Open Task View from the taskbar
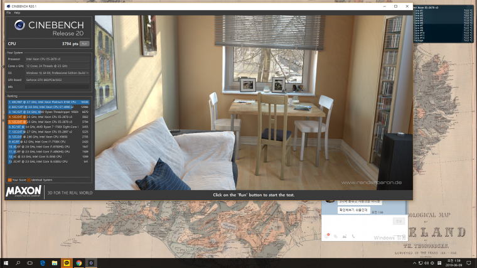This screenshot has width=477, height=268. (30, 263)
